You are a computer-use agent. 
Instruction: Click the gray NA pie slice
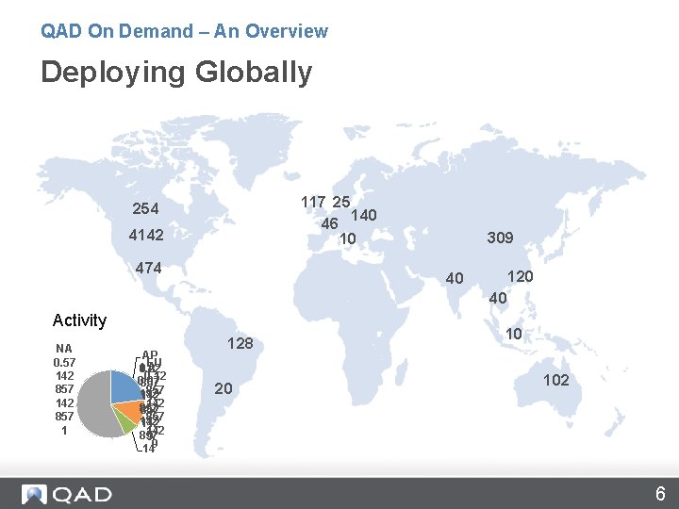[x=93, y=404]
